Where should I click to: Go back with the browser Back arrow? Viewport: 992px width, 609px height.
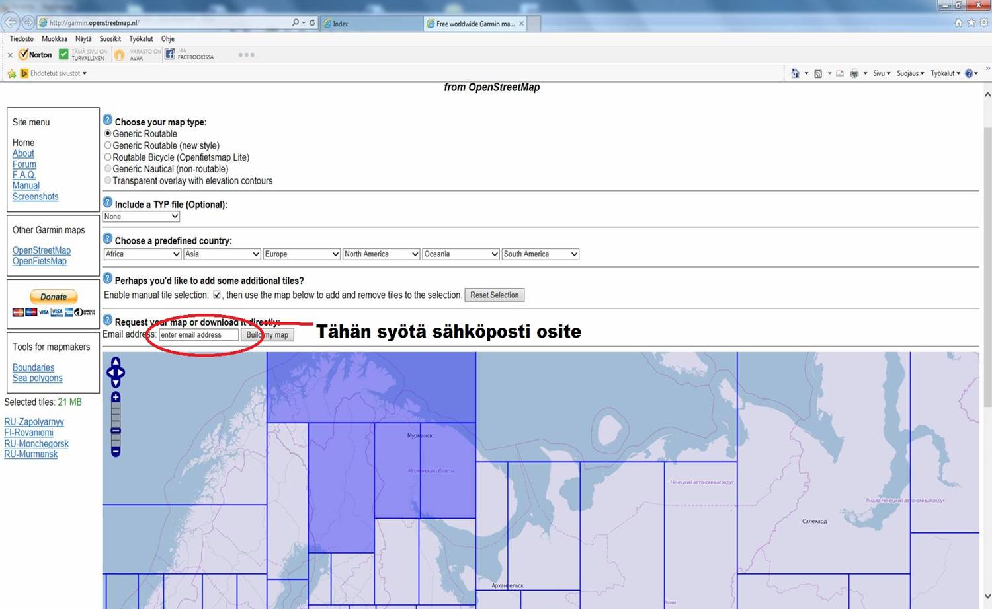click(10, 22)
